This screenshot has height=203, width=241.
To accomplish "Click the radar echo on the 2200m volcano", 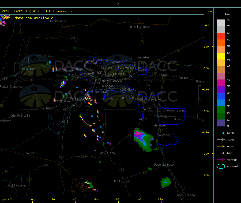I will [x=88, y=185].
